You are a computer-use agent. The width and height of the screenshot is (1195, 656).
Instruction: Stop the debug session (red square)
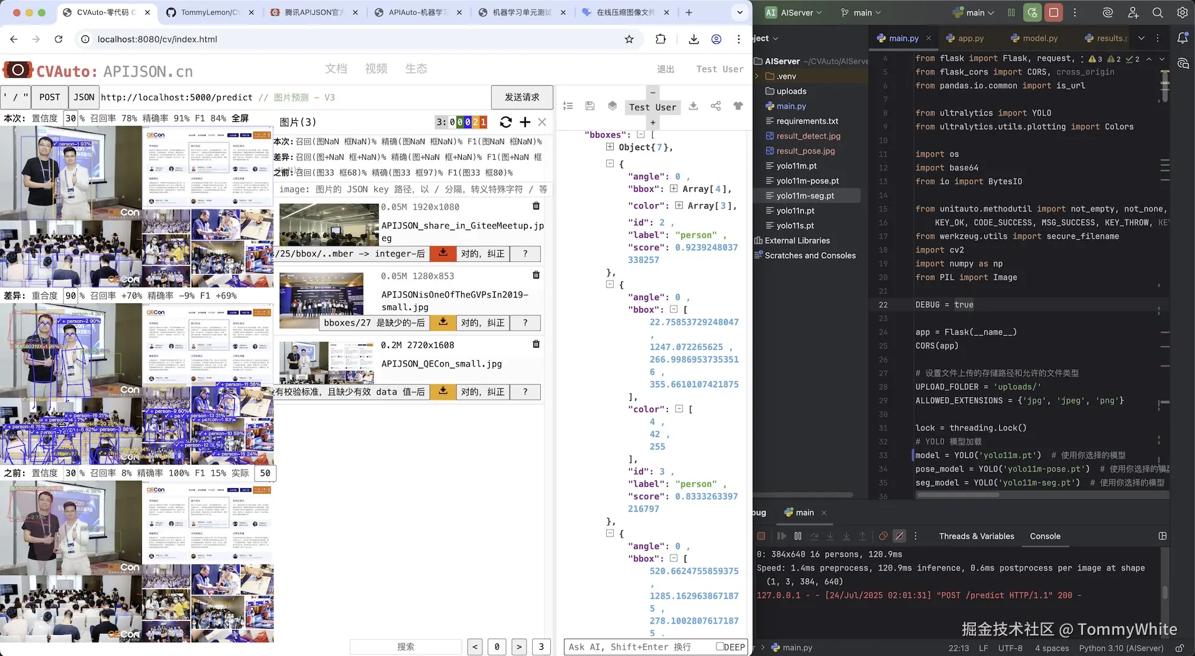(x=761, y=536)
